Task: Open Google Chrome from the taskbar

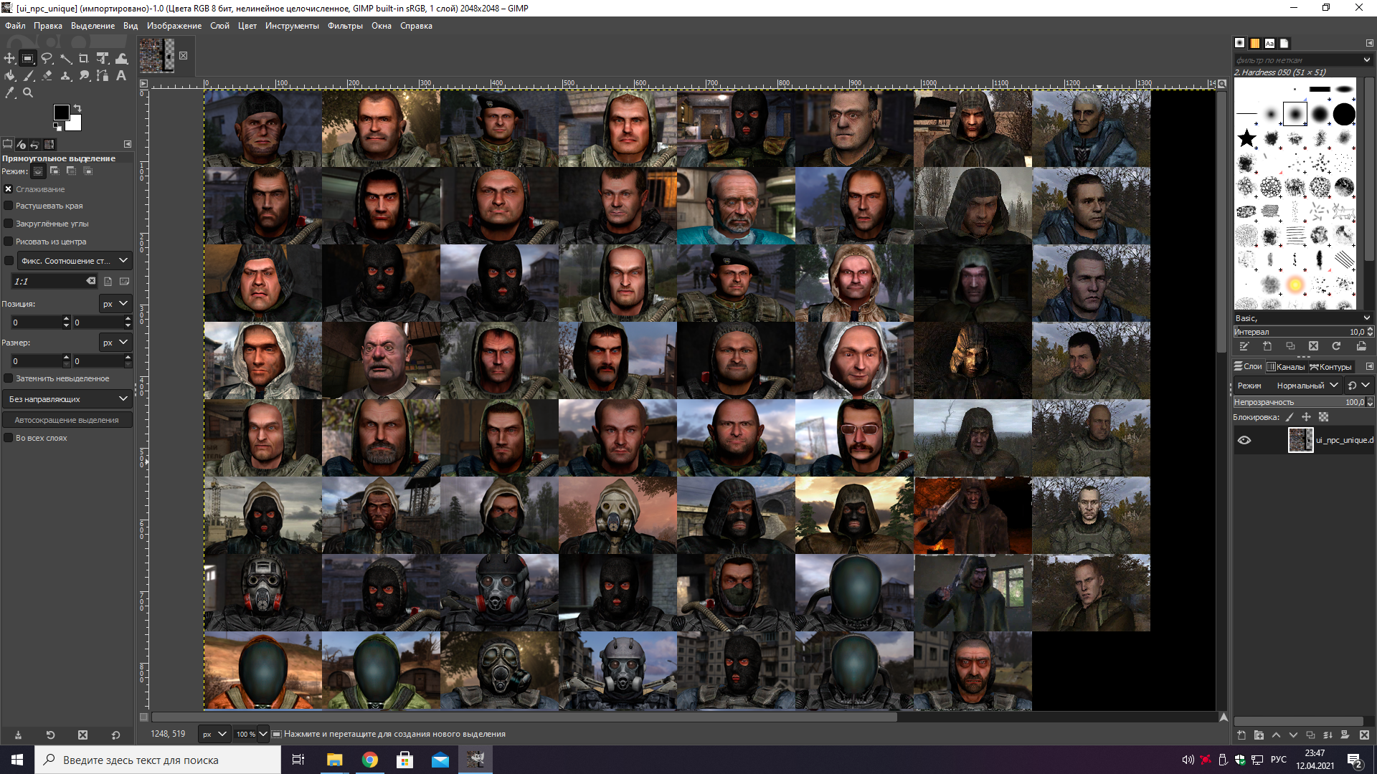Action: point(369,760)
